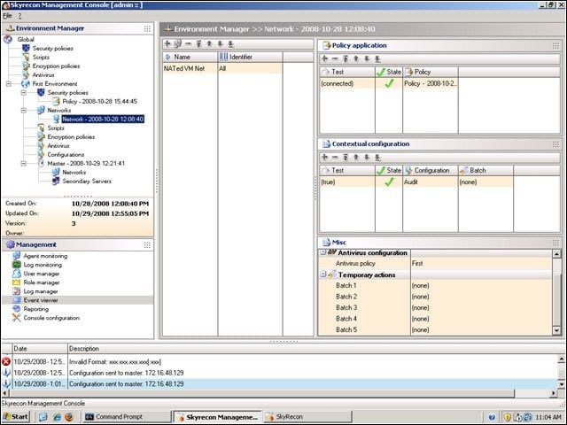Screen dimensions: 567x425
Task: Click the Agent monitoring icon
Action: pos(16,256)
